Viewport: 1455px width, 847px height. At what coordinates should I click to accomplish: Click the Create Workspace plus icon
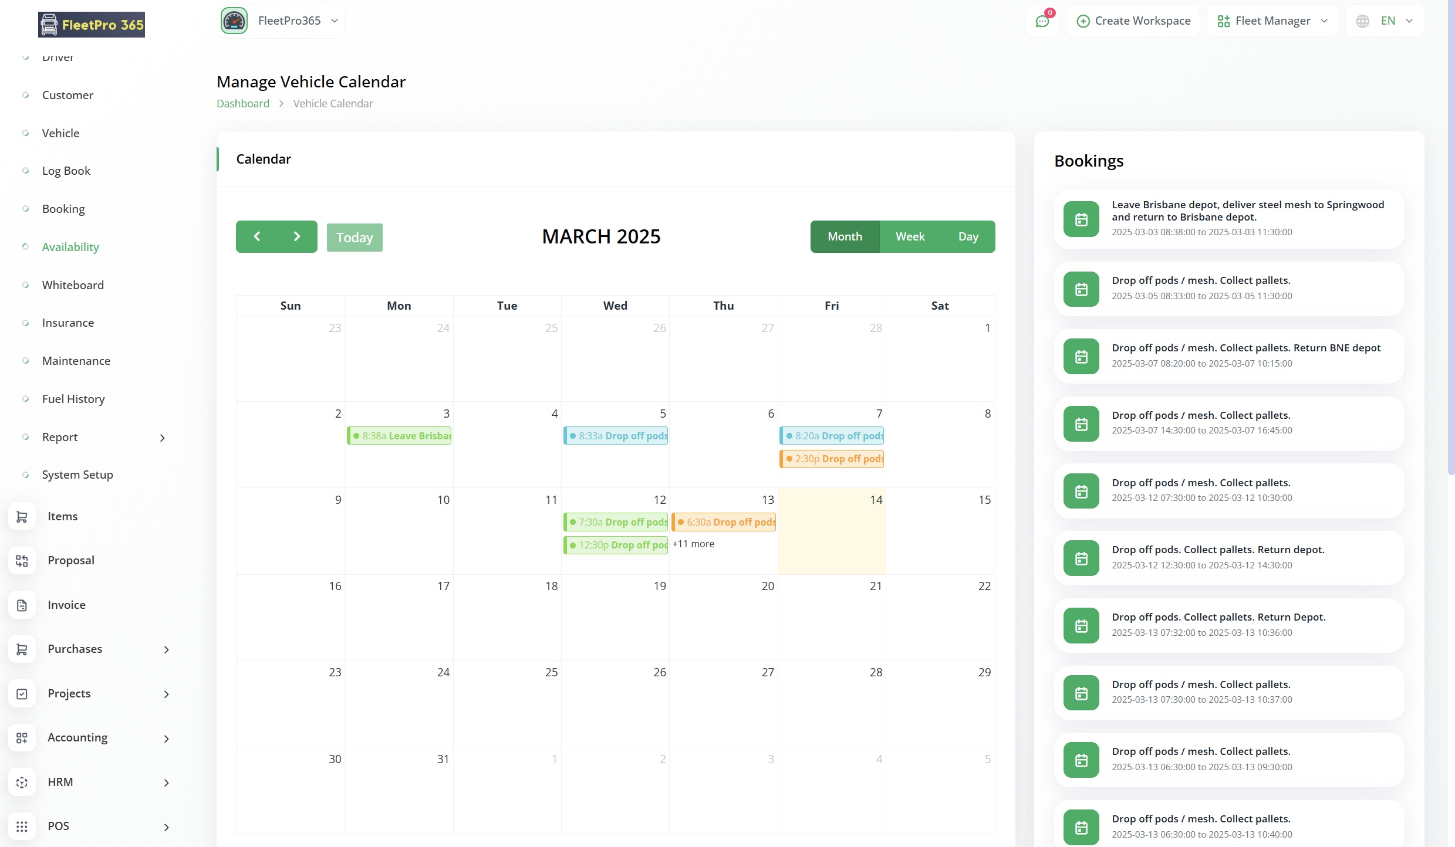[x=1083, y=21]
